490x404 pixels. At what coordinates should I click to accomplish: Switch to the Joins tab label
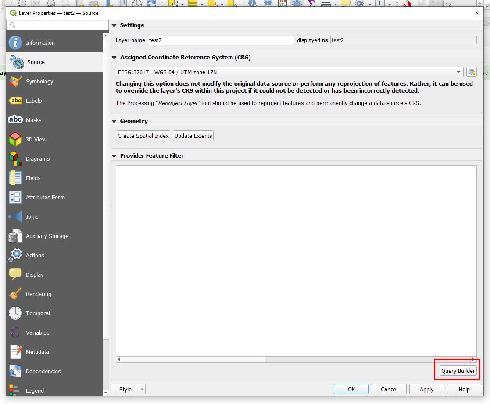(32, 216)
